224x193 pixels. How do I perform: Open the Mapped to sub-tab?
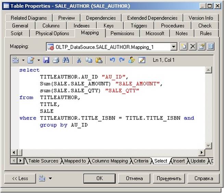[75, 161]
